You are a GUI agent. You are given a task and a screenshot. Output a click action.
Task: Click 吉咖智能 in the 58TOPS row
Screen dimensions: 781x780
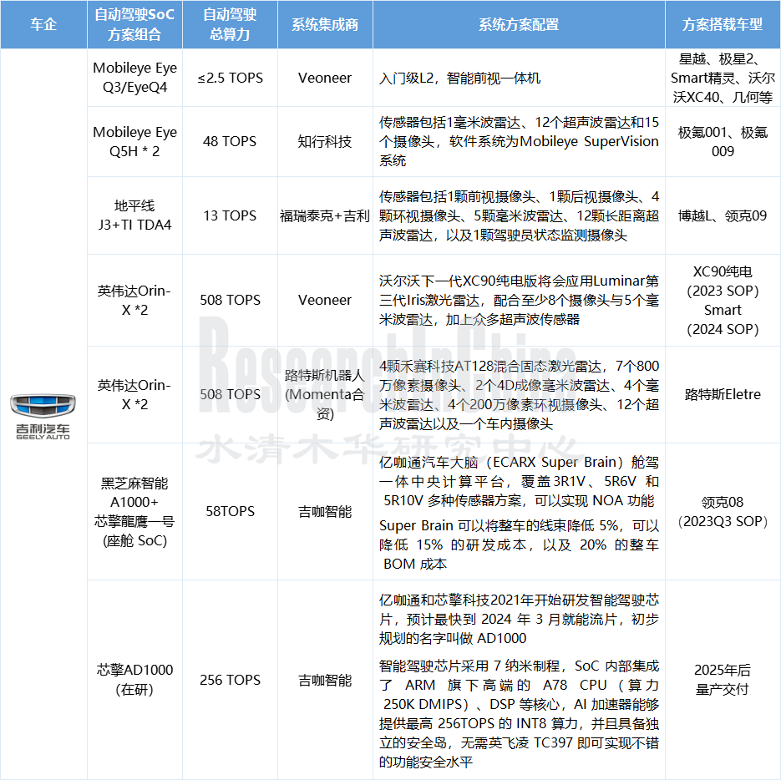(325, 512)
